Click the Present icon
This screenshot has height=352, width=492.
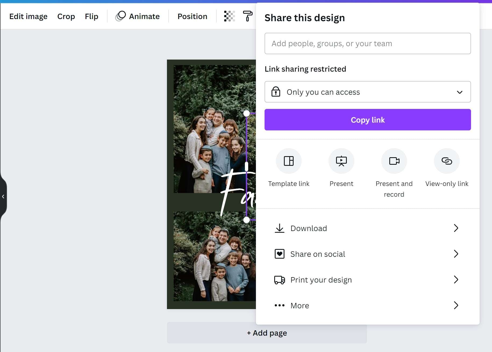point(341,161)
